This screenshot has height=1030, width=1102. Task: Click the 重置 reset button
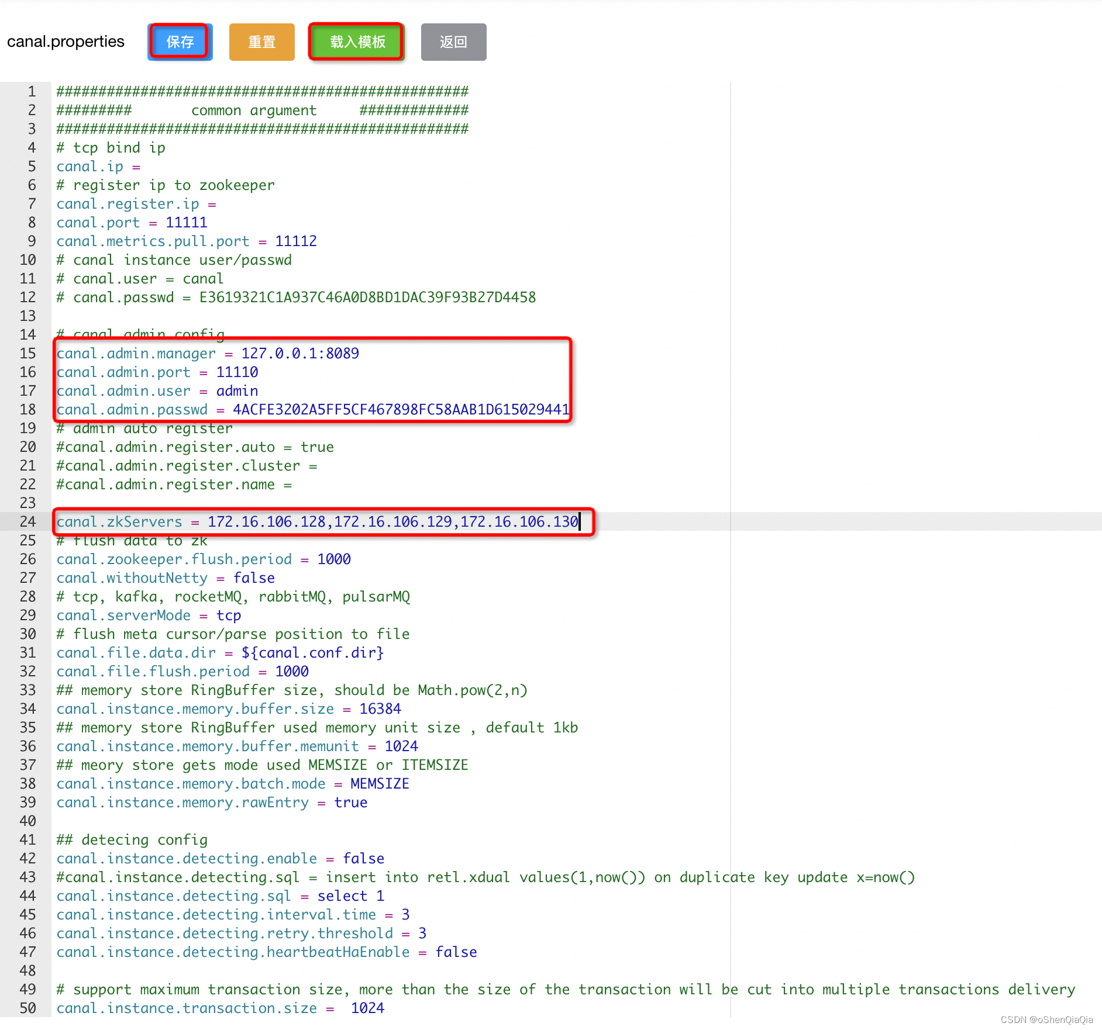click(x=261, y=42)
